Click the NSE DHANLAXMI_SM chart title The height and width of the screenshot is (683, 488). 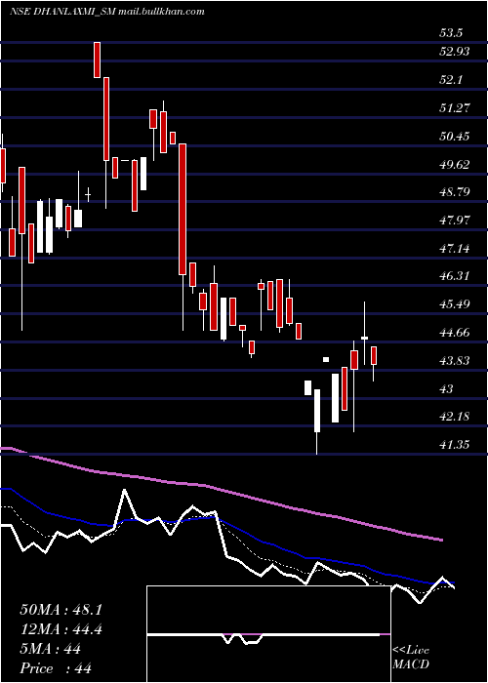click(106, 12)
